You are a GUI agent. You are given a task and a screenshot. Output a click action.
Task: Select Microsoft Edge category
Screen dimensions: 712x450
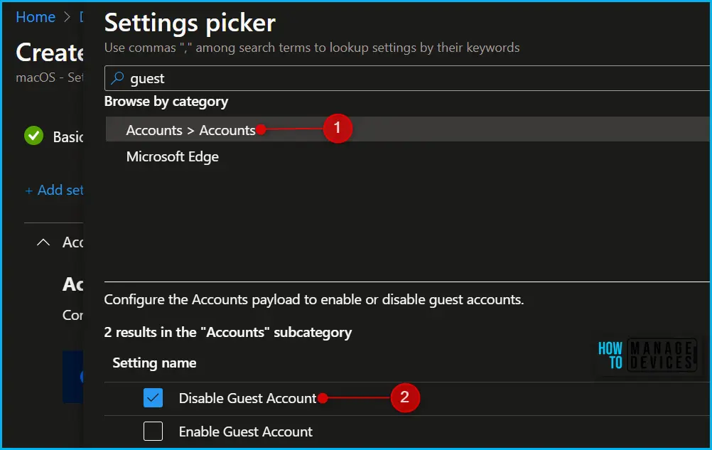click(173, 156)
